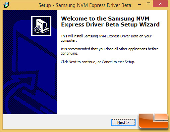This screenshot has height=132, width=170.
Task: Click the Setup window title bar text
Action: 85,5
